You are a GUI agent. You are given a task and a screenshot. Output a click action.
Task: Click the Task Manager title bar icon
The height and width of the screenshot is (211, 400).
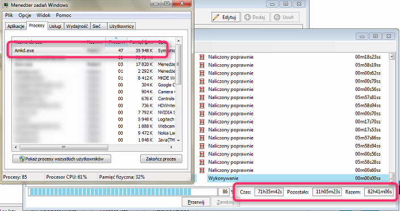(x=5, y=5)
